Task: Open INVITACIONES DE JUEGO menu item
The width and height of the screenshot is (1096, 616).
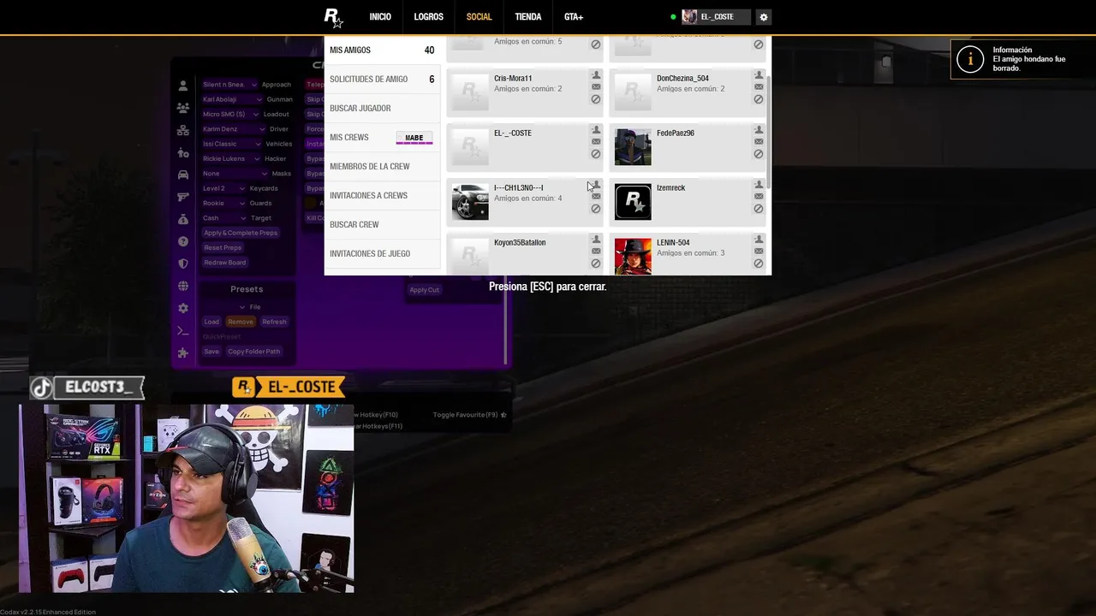Action: pyautogui.click(x=382, y=254)
